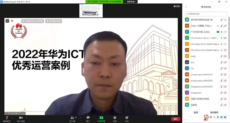Toggle camera for 广东科技学院-王洪元
The height and width of the screenshot is (123, 230).
(x=225, y=32)
